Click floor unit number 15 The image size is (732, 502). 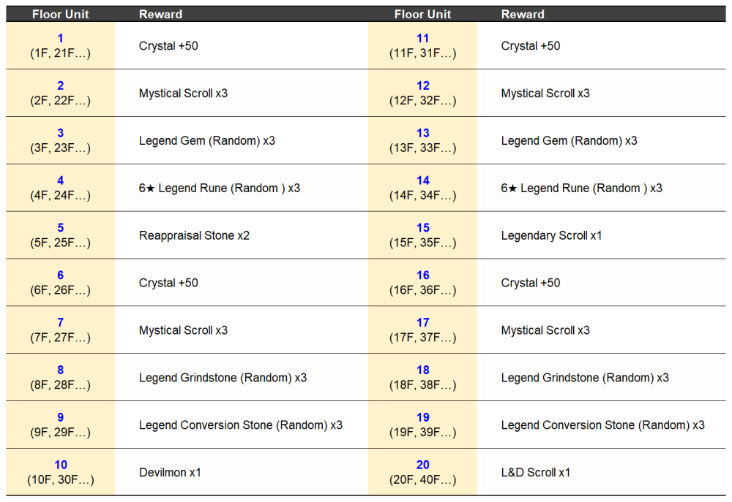(423, 228)
